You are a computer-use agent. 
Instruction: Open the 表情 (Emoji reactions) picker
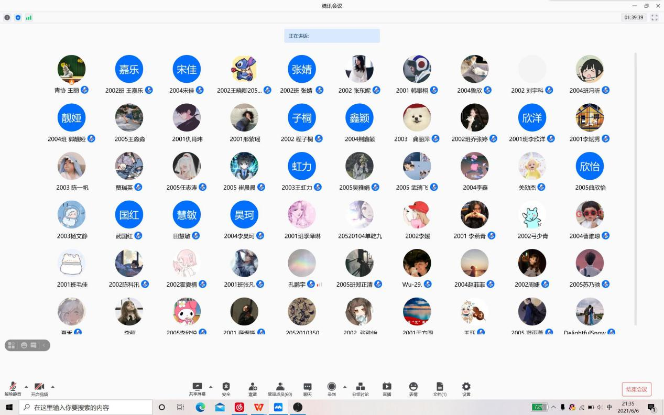[x=413, y=389]
